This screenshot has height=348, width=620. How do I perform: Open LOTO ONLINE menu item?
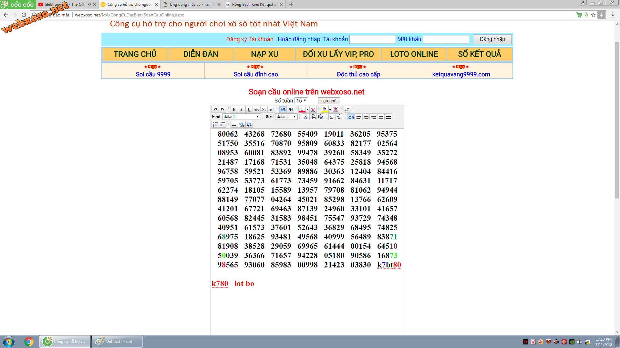click(414, 54)
